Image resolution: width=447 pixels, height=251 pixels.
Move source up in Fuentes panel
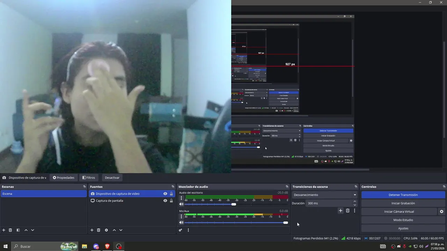114,230
